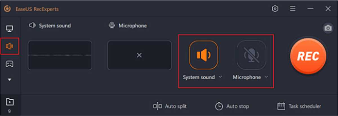Start recording with the REC button

tap(308, 56)
